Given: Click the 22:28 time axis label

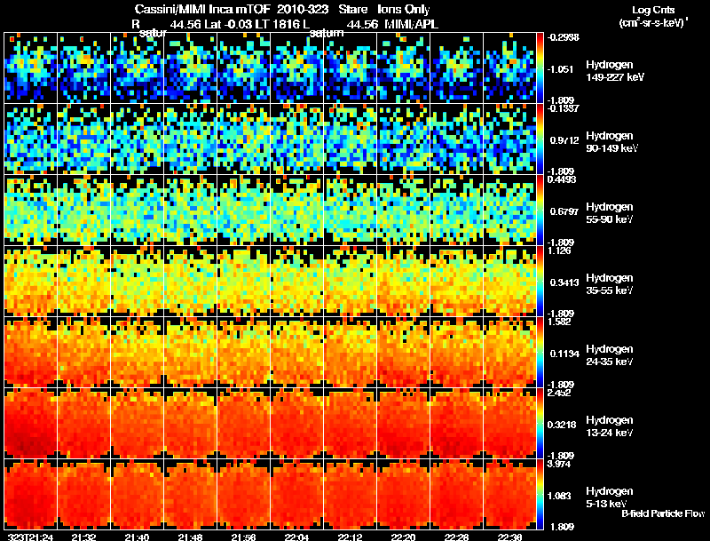Looking at the screenshot, I should coord(456,537).
